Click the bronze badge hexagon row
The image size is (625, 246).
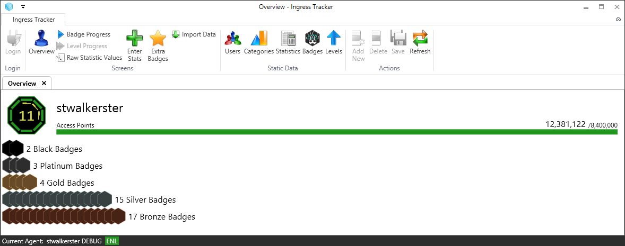tap(64, 216)
